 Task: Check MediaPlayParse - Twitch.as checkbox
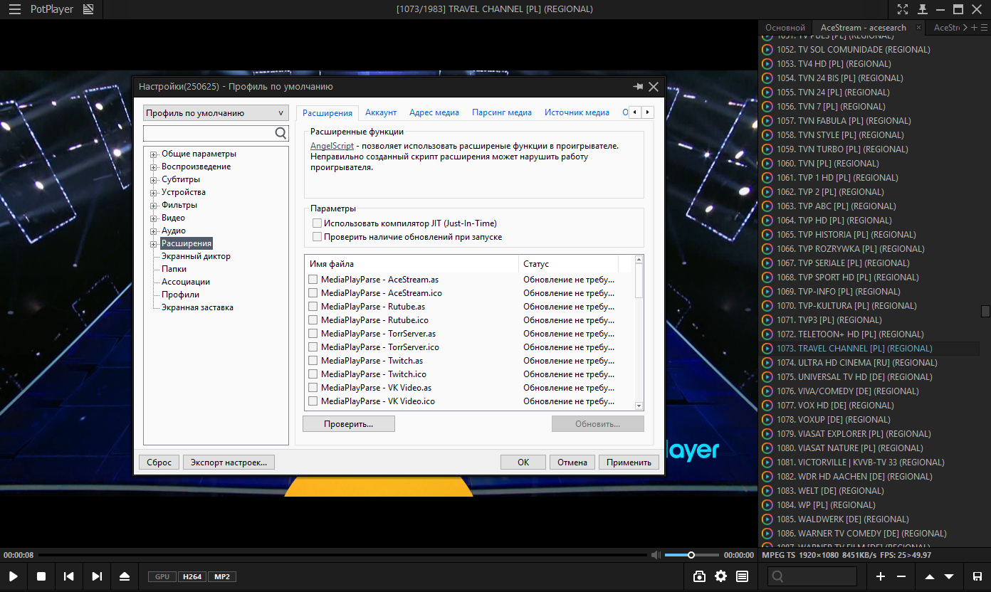(313, 361)
